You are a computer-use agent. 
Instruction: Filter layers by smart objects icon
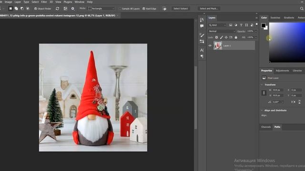252,25
